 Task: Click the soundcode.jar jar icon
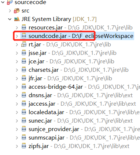pyautogui.click(x=24, y=36)
